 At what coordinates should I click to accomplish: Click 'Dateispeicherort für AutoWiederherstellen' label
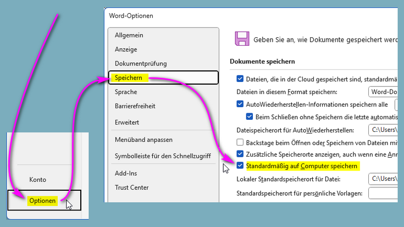[295, 130]
